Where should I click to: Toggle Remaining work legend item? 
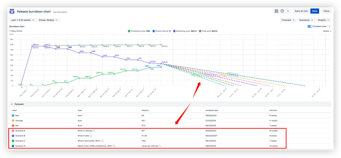coord(185,31)
